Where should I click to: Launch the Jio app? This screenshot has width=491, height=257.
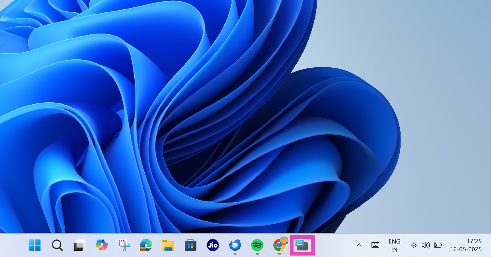[212, 246]
